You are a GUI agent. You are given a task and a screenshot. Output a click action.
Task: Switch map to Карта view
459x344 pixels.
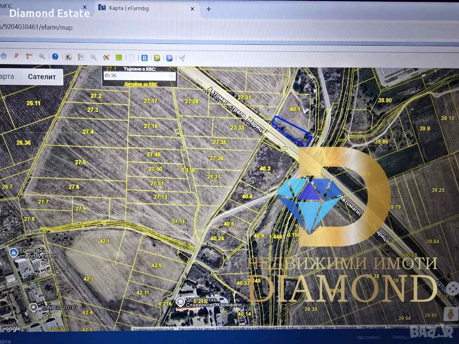tap(8, 77)
